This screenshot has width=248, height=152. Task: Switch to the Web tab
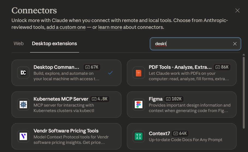coord(19,44)
